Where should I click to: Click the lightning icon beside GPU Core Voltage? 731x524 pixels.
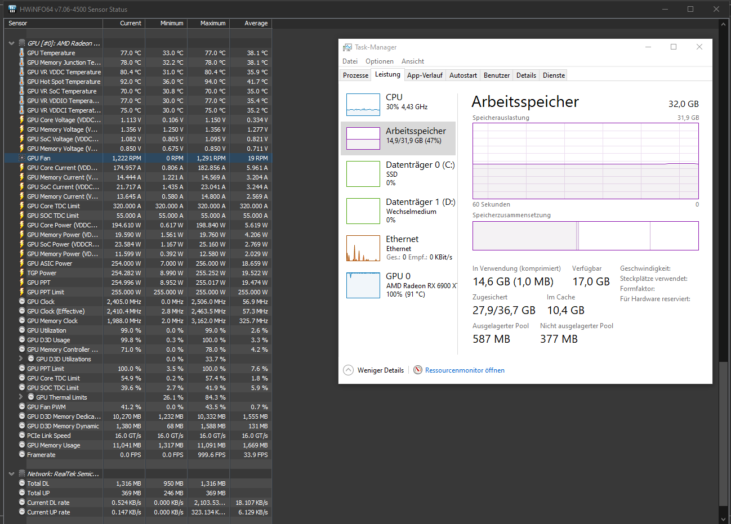[22, 120]
